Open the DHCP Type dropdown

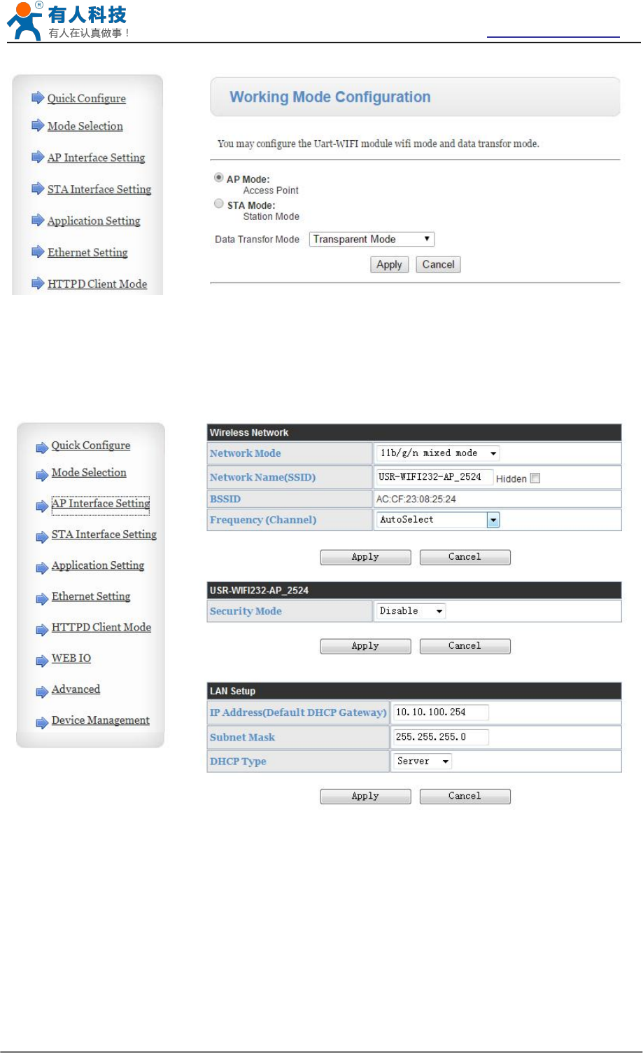click(x=422, y=761)
